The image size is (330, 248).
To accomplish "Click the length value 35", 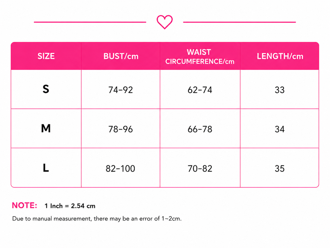I will pos(279,169).
